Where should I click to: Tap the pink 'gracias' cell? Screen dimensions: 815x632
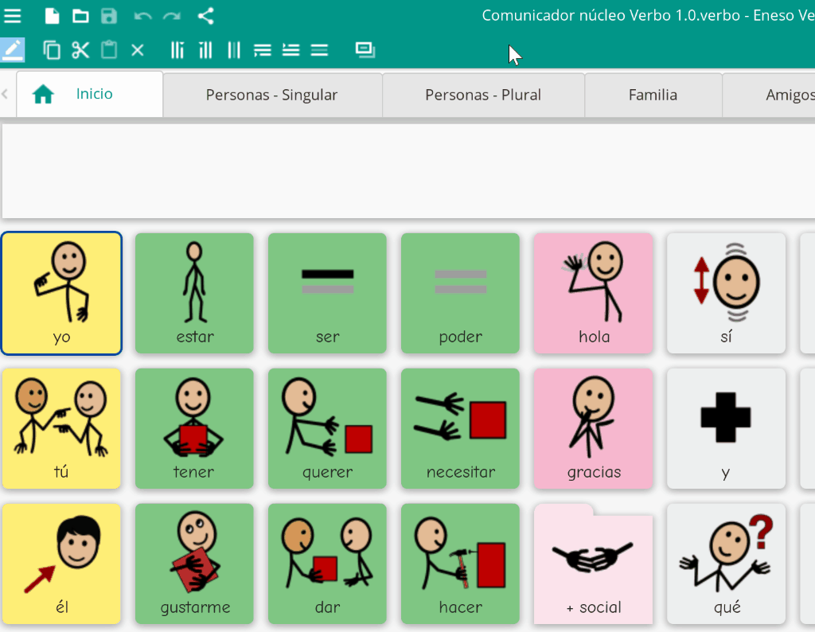pos(594,429)
